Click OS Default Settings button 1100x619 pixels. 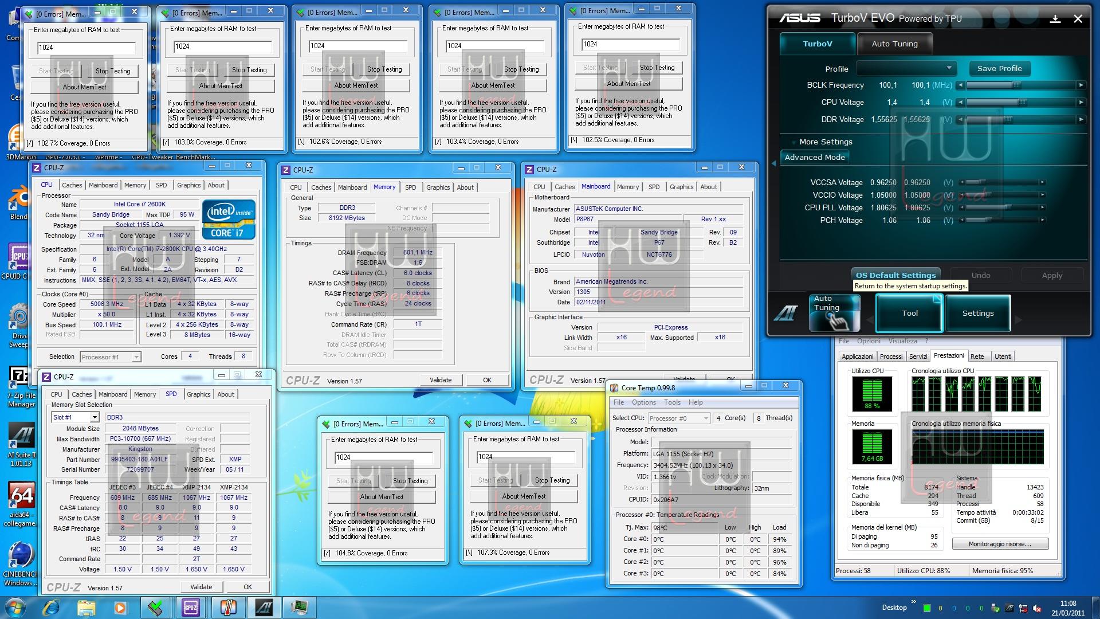coord(895,275)
